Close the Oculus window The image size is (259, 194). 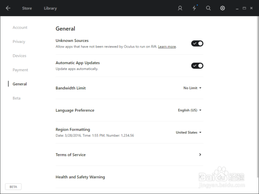click(251, 8)
